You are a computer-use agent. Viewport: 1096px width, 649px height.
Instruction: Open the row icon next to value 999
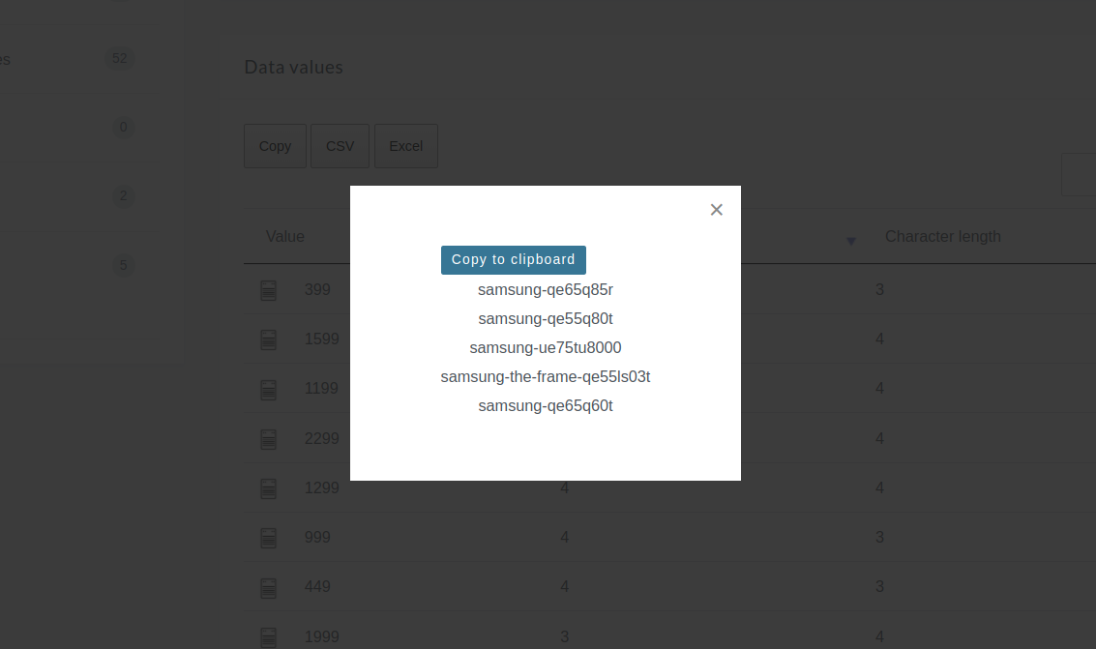[268, 538]
